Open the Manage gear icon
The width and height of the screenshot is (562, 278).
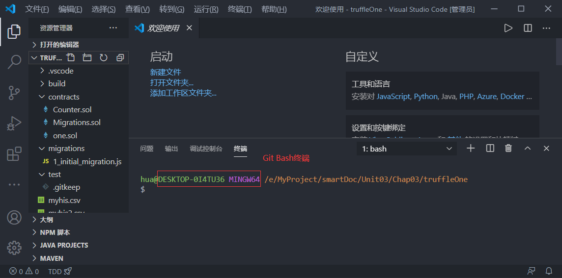tap(14, 248)
